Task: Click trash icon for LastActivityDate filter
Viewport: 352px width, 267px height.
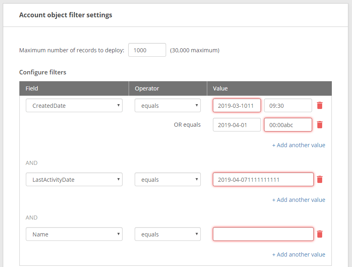Action: pos(320,179)
